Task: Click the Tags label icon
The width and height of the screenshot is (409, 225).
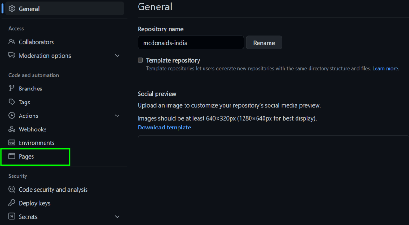Action: (12, 102)
